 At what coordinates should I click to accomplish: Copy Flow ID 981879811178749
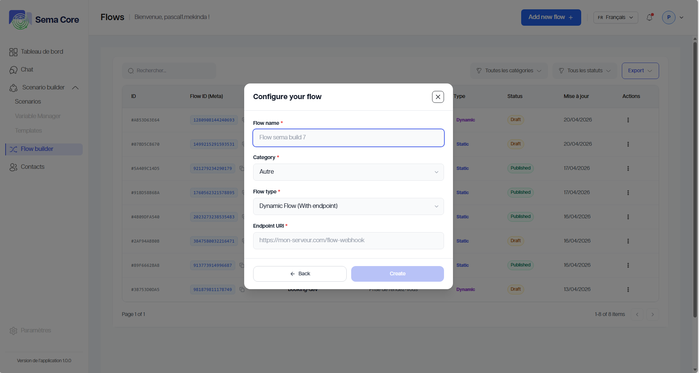click(242, 290)
